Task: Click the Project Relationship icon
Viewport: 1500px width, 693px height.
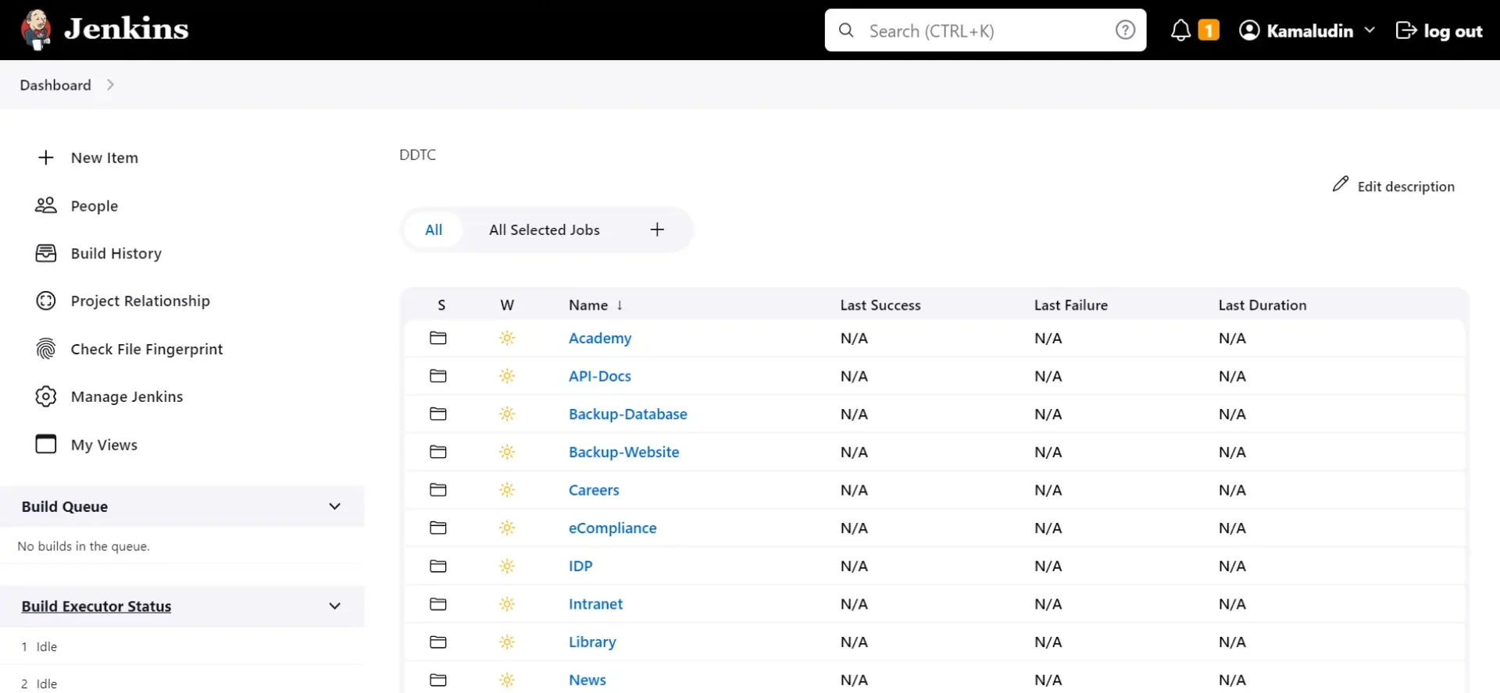Action: tap(46, 301)
